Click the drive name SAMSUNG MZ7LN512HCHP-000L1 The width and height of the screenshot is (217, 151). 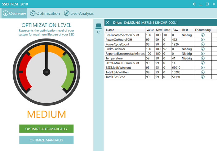pos(151,22)
